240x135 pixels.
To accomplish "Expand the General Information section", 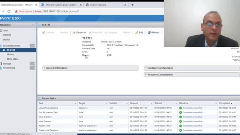I will [x=90, y=68].
